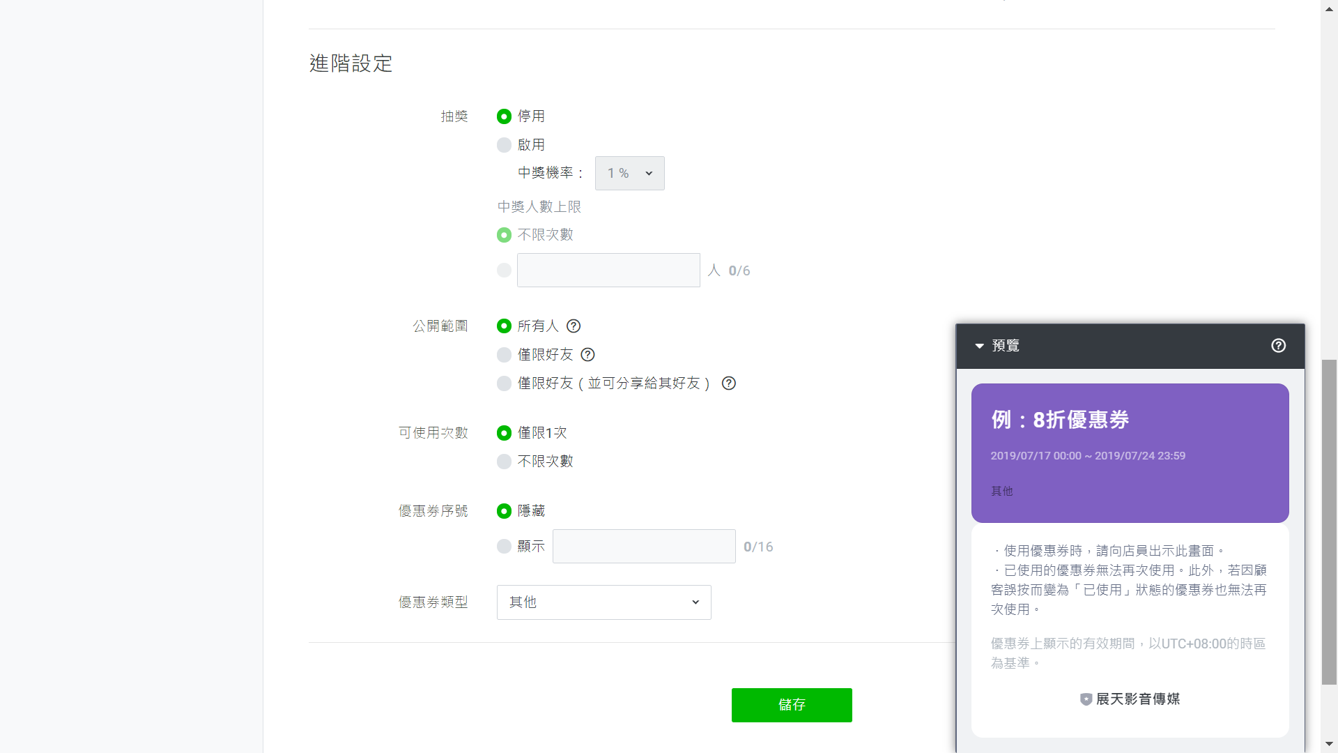Select 顯示 for 優惠券序號
The width and height of the screenshot is (1338, 753).
click(x=504, y=547)
